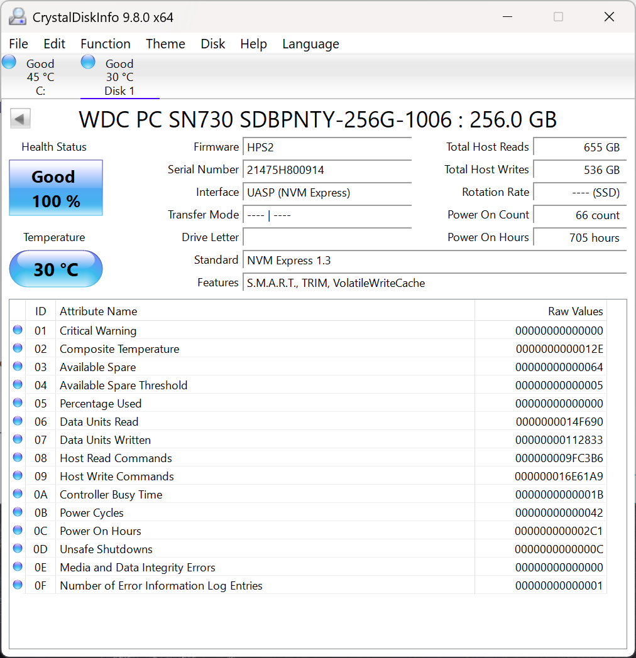Open the Help menu
The image size is (636, 658).
(x=254, y=44)
